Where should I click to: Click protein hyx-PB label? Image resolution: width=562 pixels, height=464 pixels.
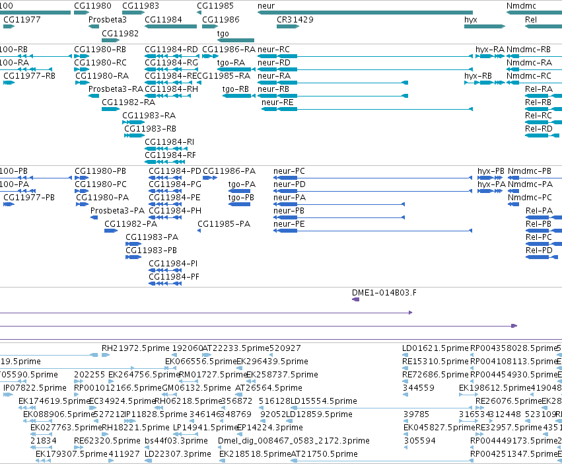[491, 171]
